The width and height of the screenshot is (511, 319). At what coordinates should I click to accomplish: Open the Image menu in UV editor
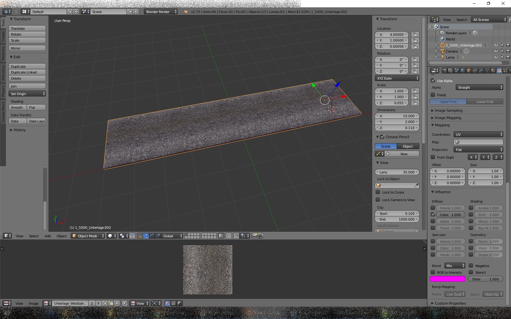tap(33, 304)
